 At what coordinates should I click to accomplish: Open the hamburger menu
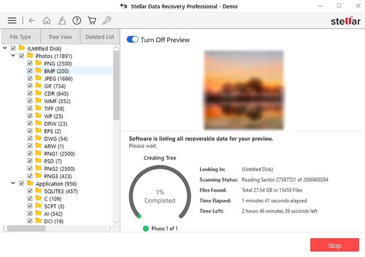(12, 21)
